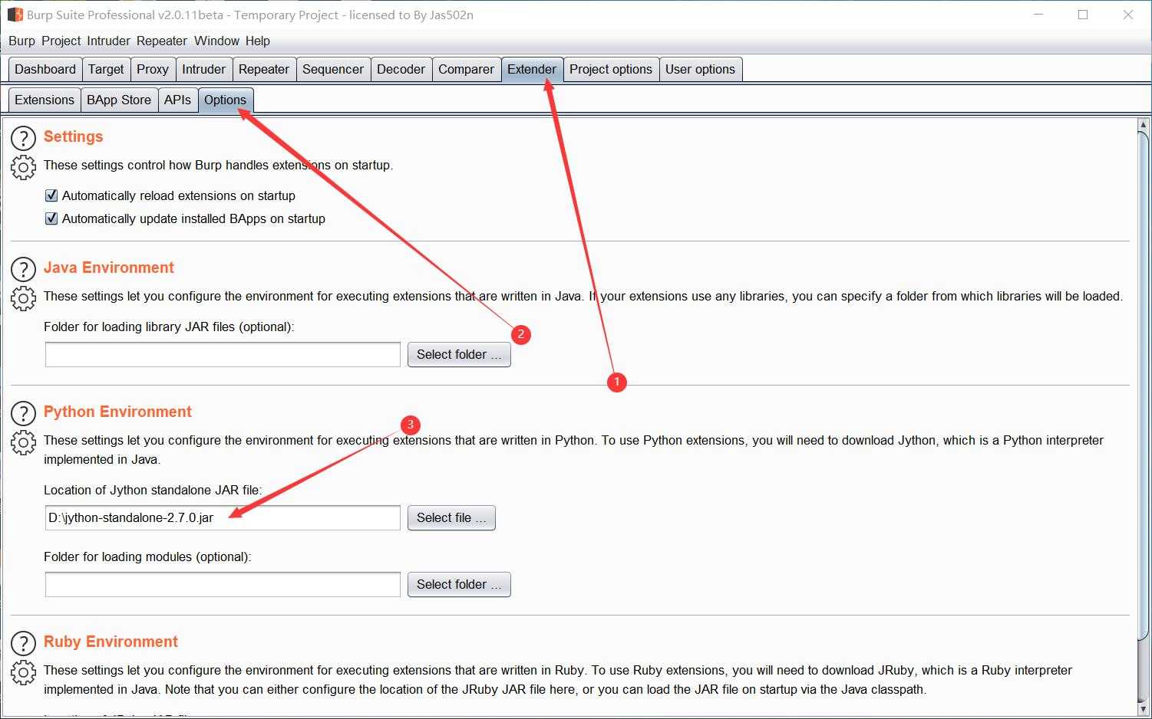Click the scrollbar up arrow
Screen dimensions: 1152x719
pos(1144,125)
